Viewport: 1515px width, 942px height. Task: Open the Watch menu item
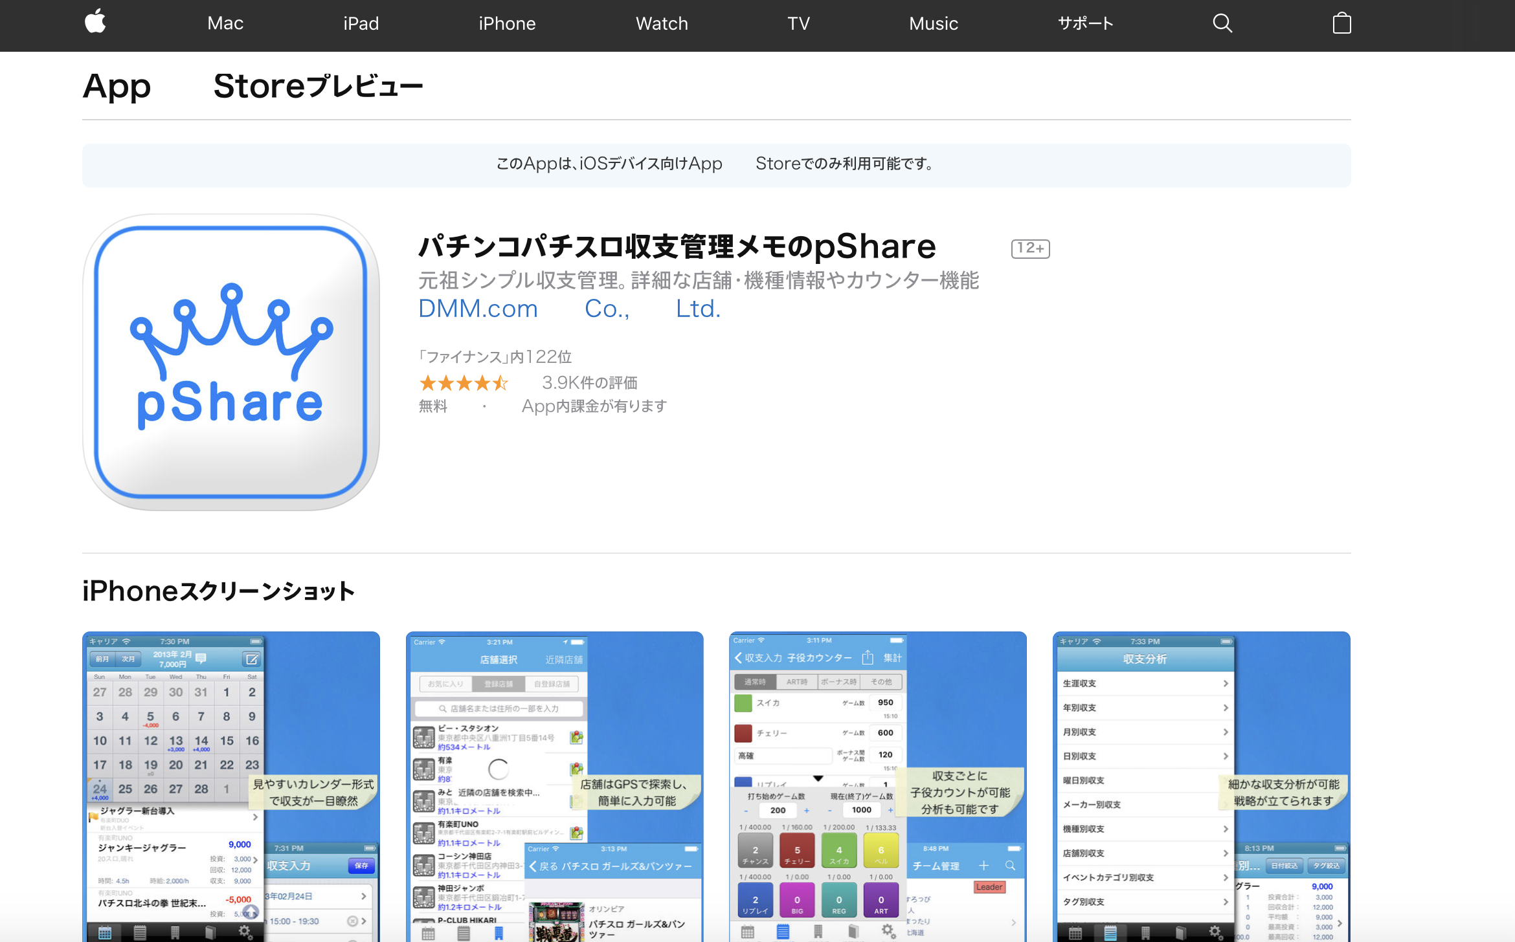(662, 24)
